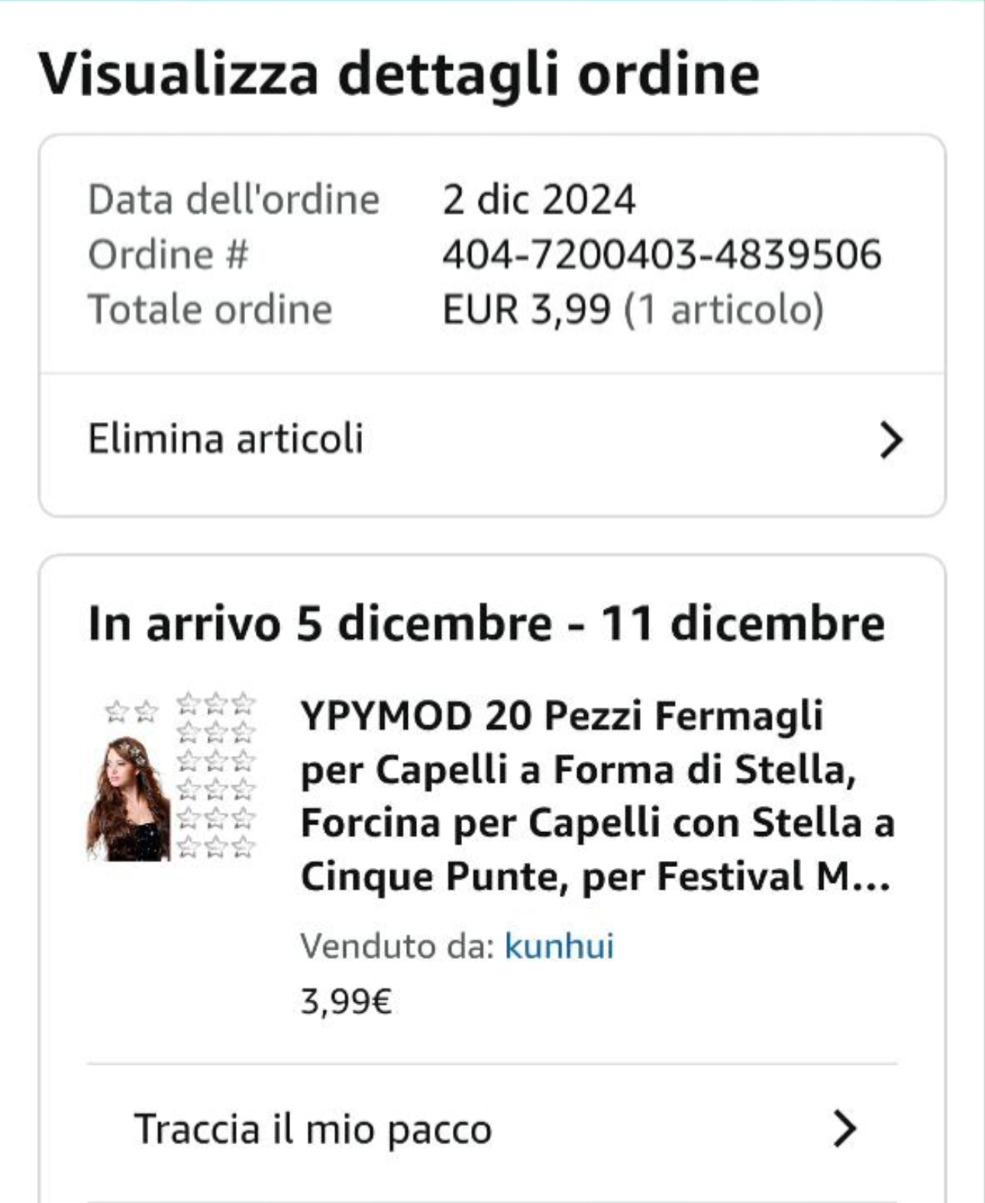Click the 3,99€ item price
The height and width of the screenshot is (1203, 985).
346,1001
